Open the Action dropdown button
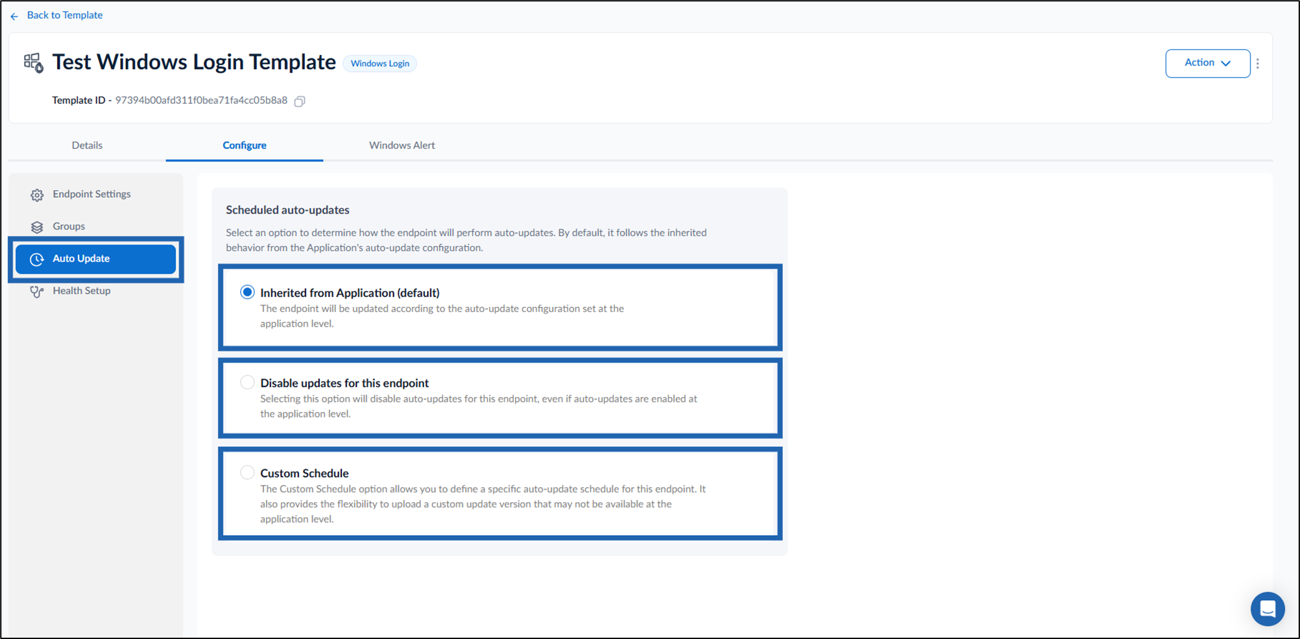The image size is (1300, 639). 1207,64
